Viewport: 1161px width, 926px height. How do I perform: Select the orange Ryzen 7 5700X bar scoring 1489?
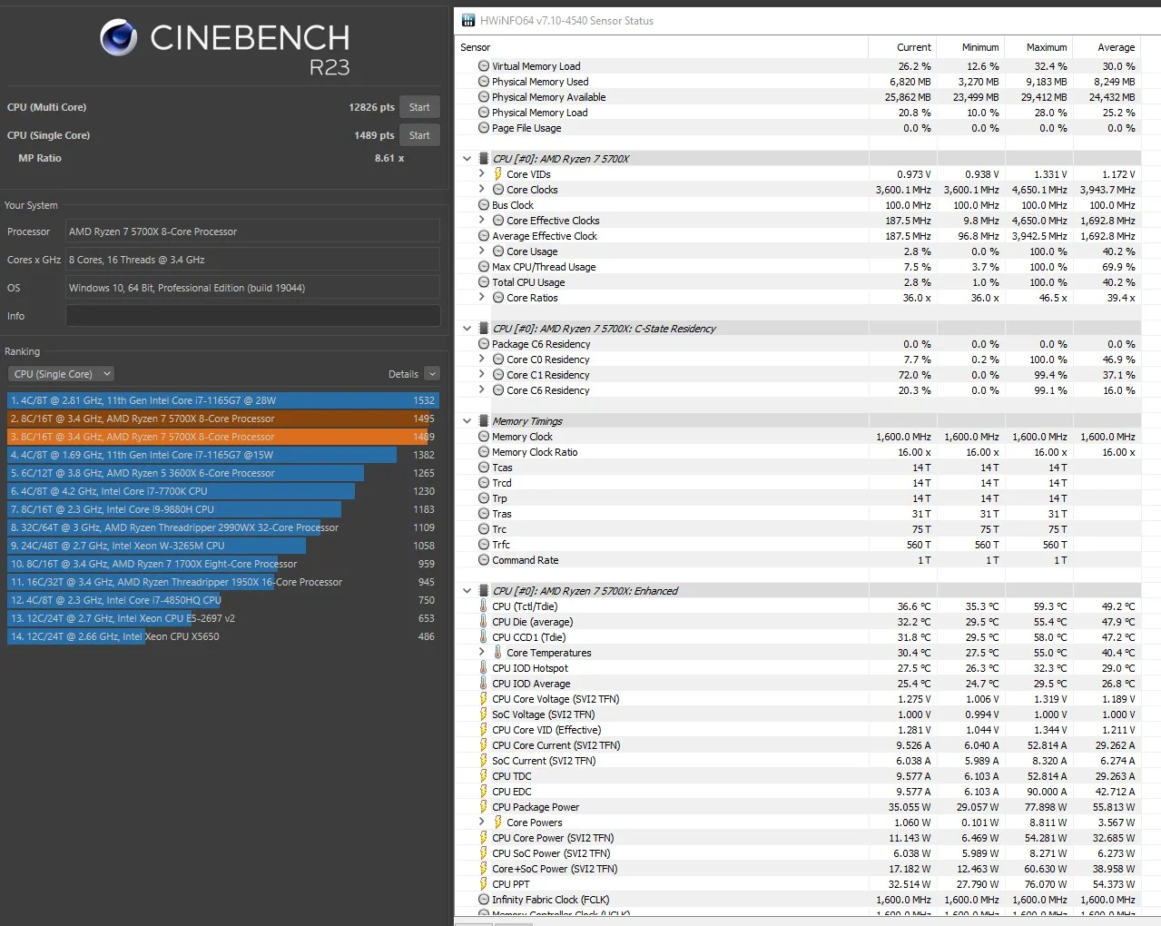pyautogui.click(x=223, y=437)
